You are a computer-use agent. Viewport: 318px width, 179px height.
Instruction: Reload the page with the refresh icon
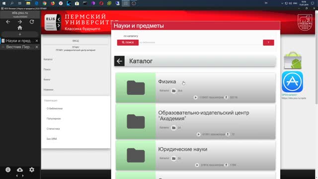[x=32, y=21]
